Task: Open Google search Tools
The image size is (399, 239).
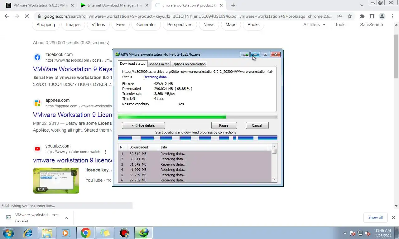Action: (340, 25)
